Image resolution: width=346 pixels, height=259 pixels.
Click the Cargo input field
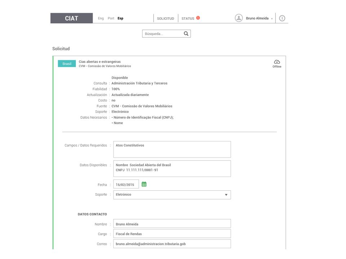[172, 234]
